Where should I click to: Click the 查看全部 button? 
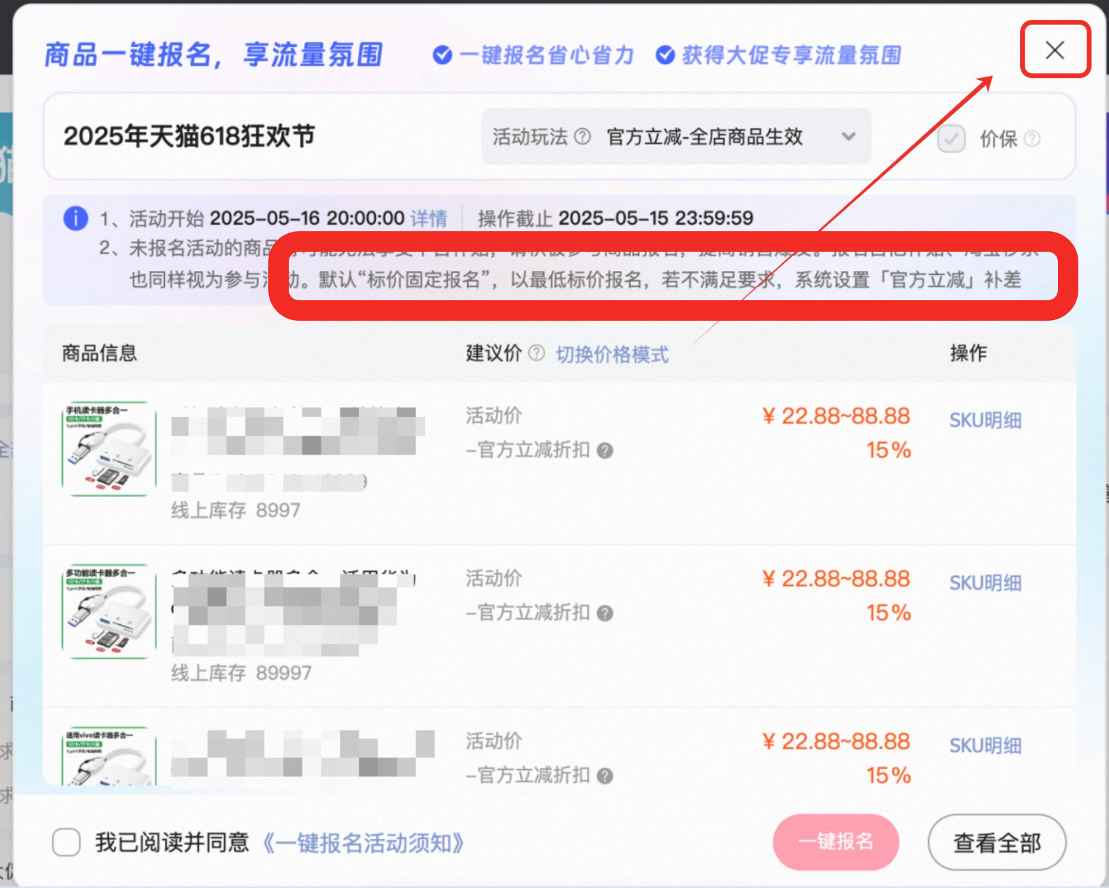[997, 842]
